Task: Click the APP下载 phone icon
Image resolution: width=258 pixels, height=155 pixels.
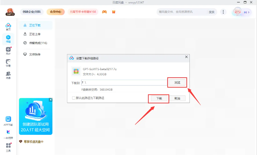Action: [8, 119]
